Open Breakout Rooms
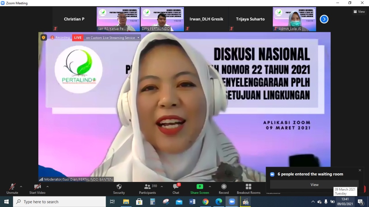Viewport: 369px width, 207px height. [x=248, y=187]
